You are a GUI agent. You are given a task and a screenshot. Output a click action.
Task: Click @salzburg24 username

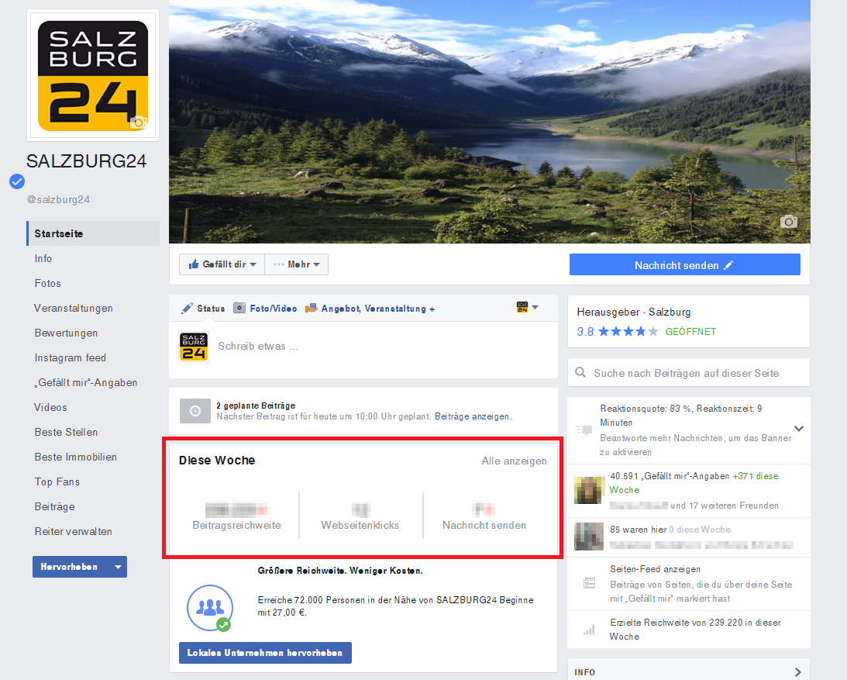[58, 199]
